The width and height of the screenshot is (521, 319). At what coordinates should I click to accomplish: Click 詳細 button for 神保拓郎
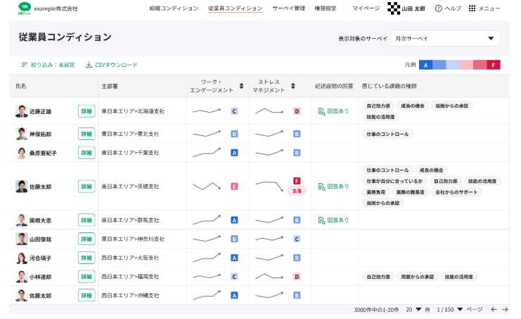pos(86,134)
